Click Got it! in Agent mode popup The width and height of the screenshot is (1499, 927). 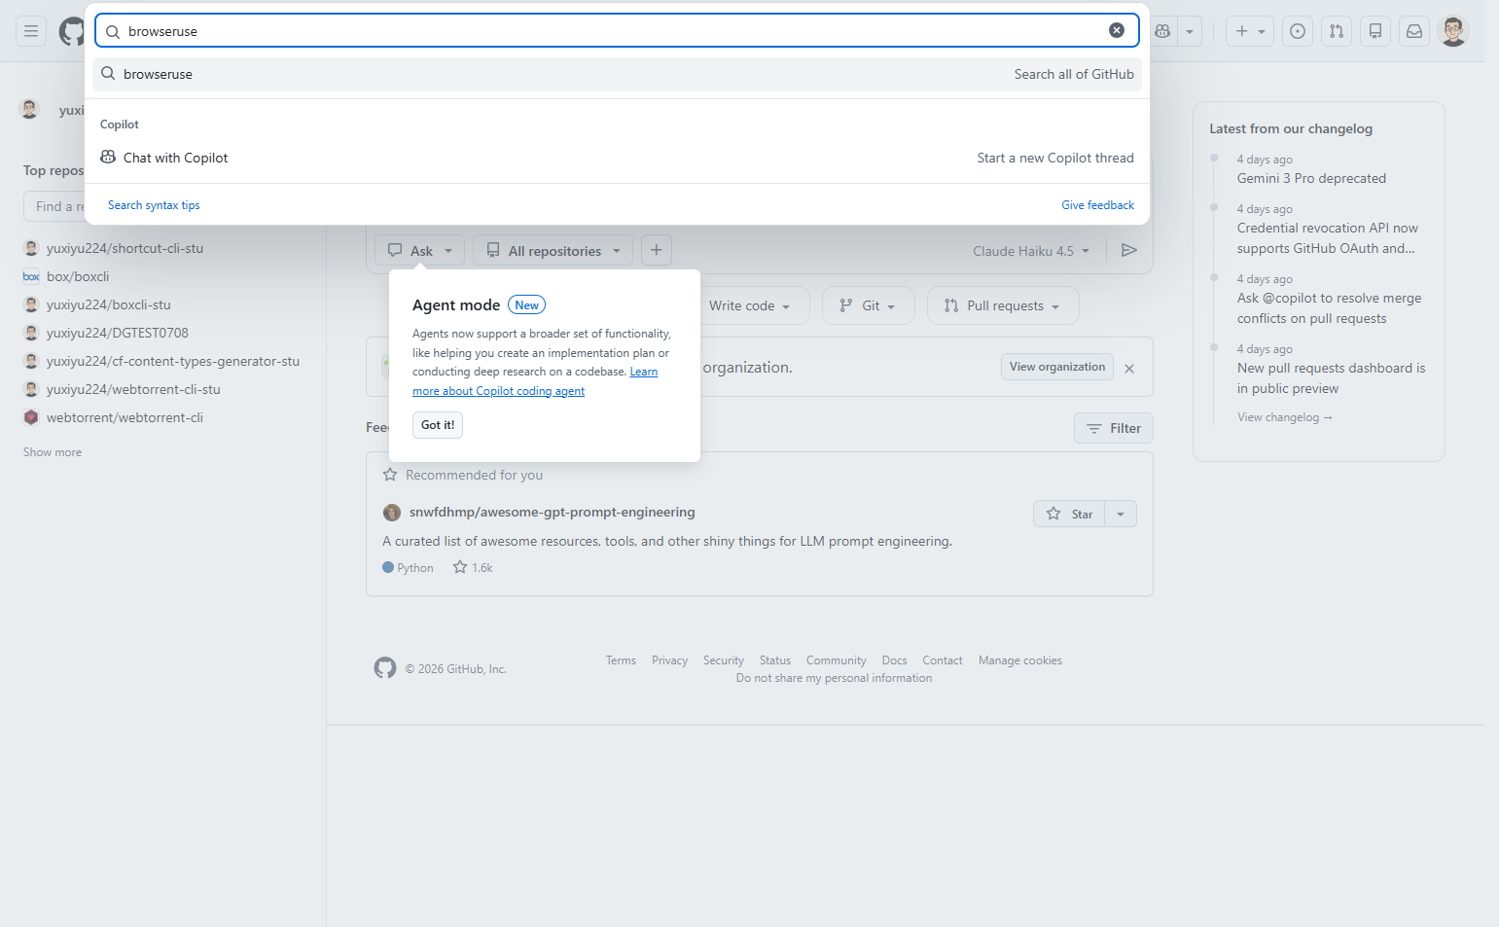(x=438, y=425)
